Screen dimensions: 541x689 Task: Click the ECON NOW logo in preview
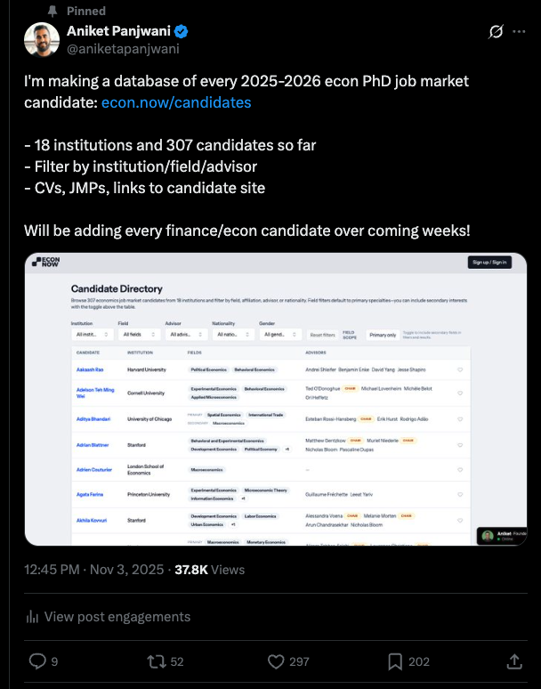(x=48, y=262)
